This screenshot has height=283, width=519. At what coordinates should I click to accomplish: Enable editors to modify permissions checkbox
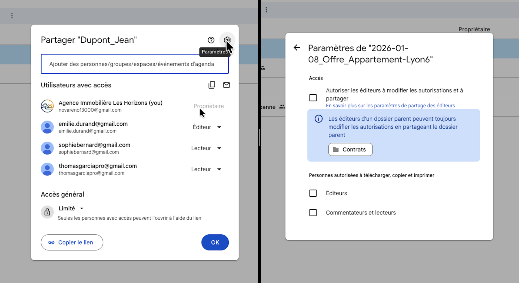(x=313, y=98)
